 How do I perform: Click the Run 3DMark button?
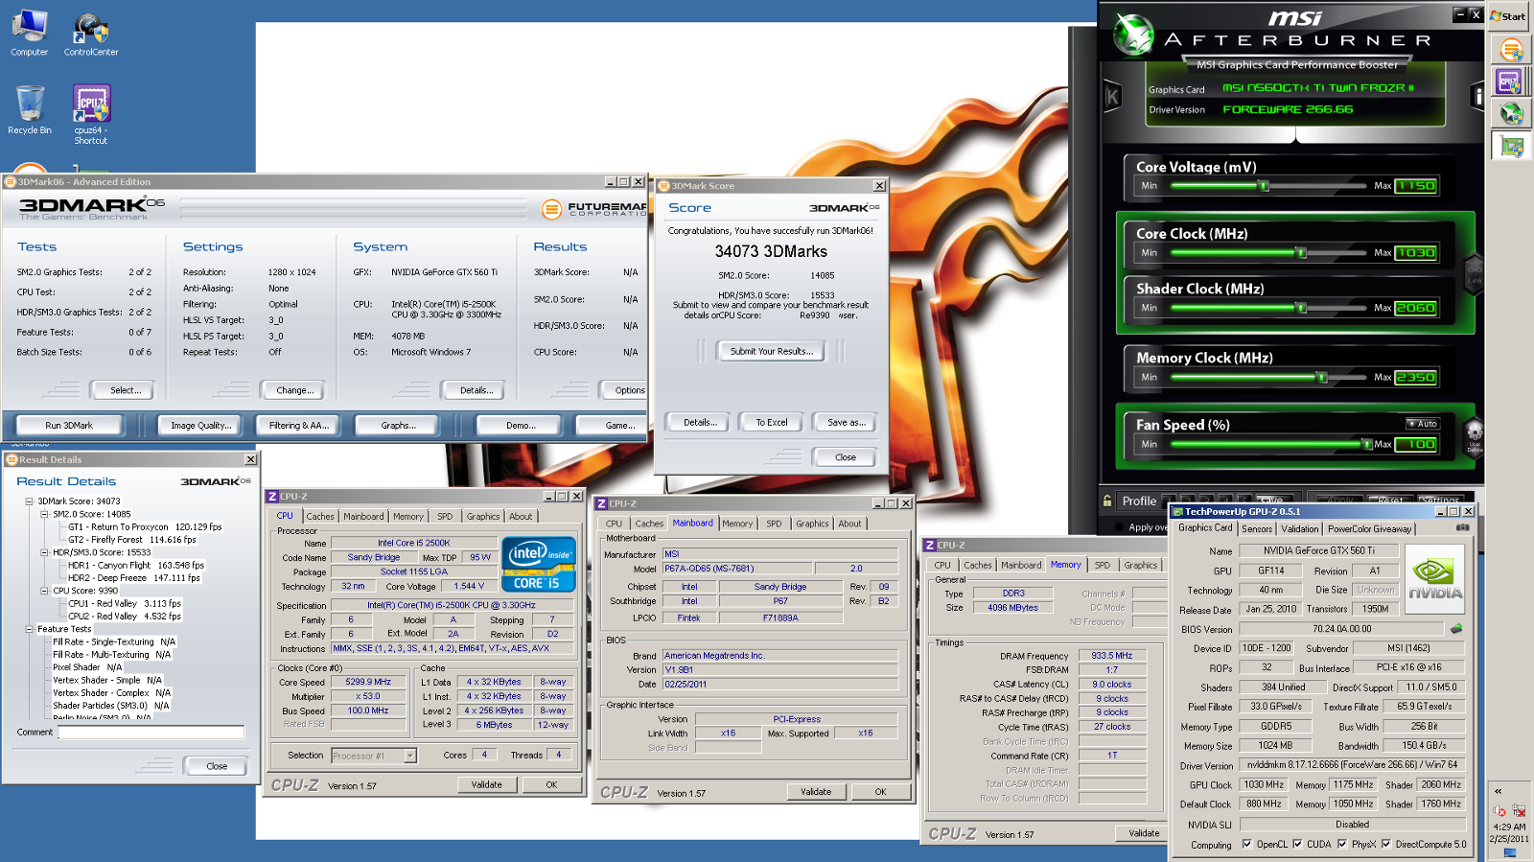(69, 425)
